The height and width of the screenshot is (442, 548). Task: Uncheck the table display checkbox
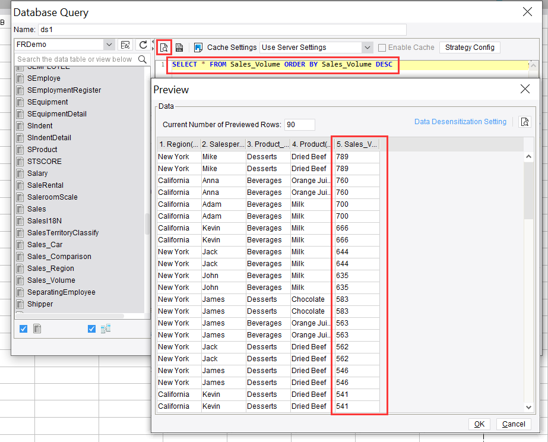(x=23, y=329)
